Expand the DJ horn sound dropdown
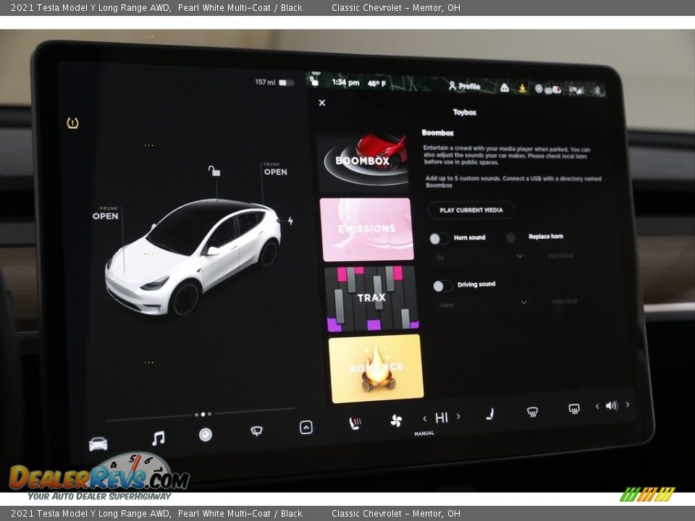 pyautogui.click(x=479, y=257)
